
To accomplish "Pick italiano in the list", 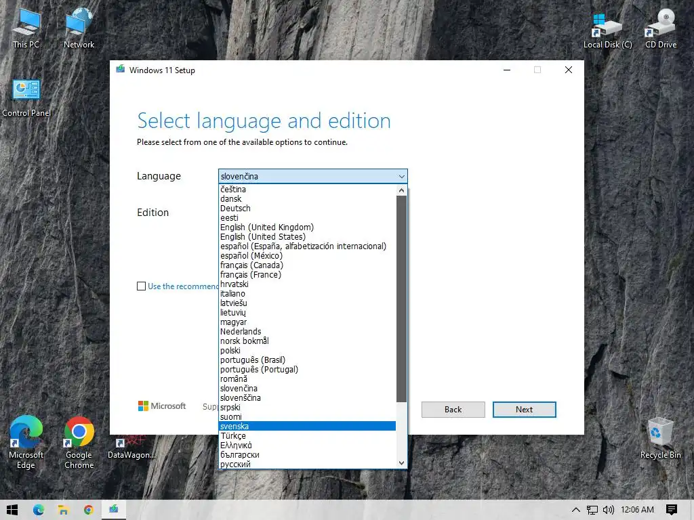I will click(308, 294).
